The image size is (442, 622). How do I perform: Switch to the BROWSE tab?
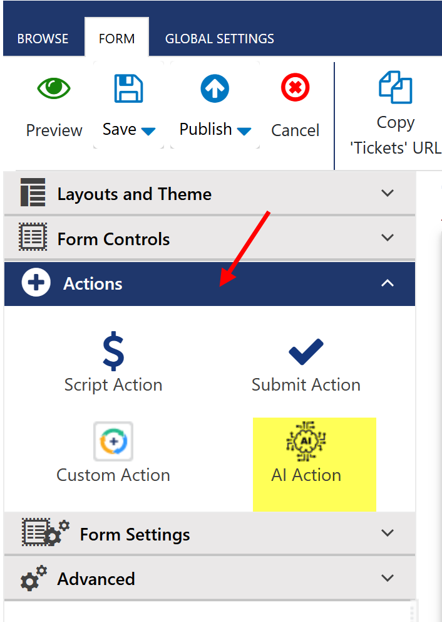pyautogui.click(x=43, y=39)
